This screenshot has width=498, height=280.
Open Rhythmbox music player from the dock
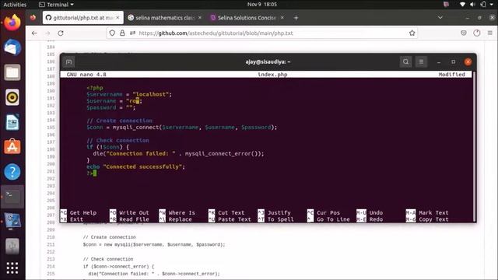point(12,97)
